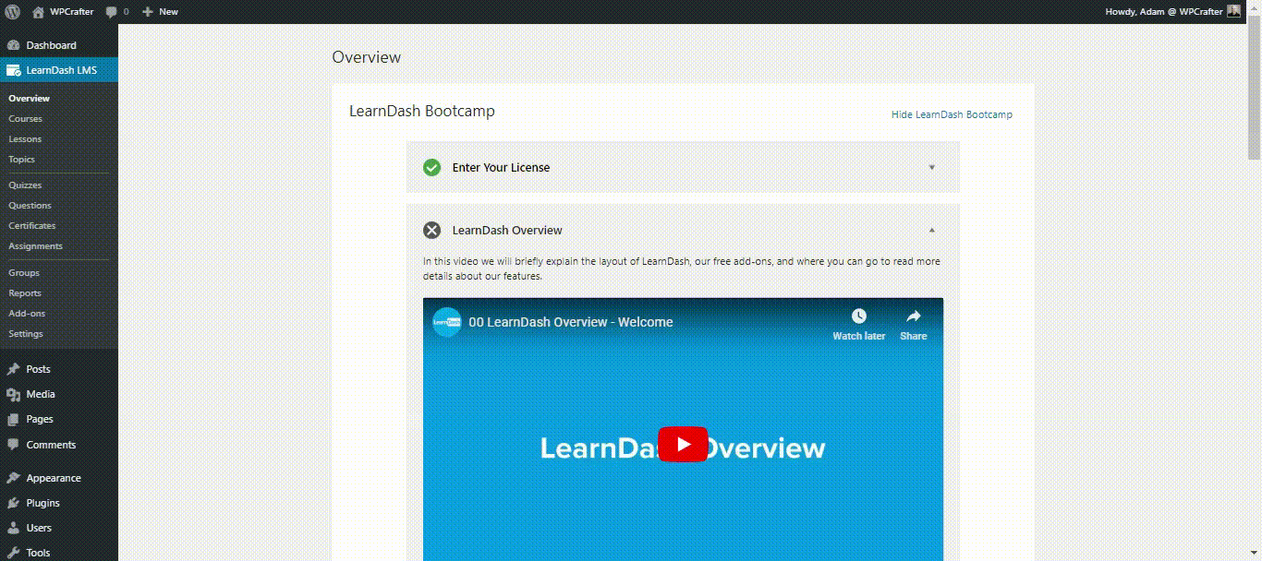Open Lessons in LearnDash submenu
Image resolution: width=1262 pixels, height=561 pixels.
pyautogui.click(x=25, y=138)
